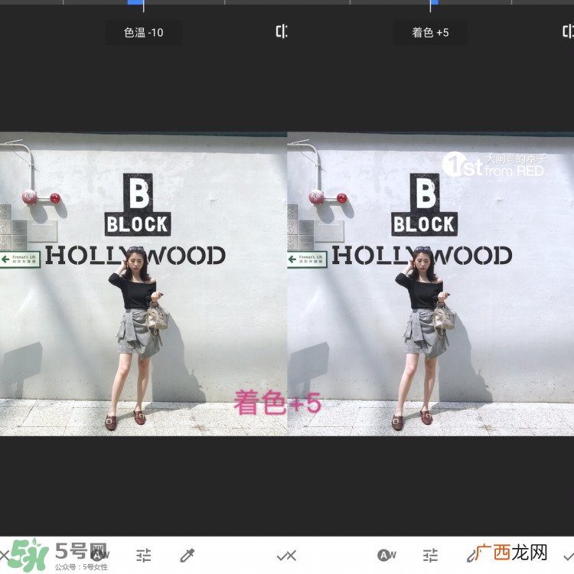Open the adjustment sliders icon in left screenshot
The height and width of the screenshot is (574, 574).
[144, 556]
